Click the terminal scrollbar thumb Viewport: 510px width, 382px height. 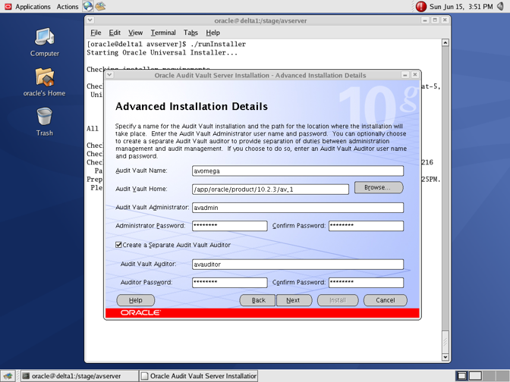coord(445,342)
